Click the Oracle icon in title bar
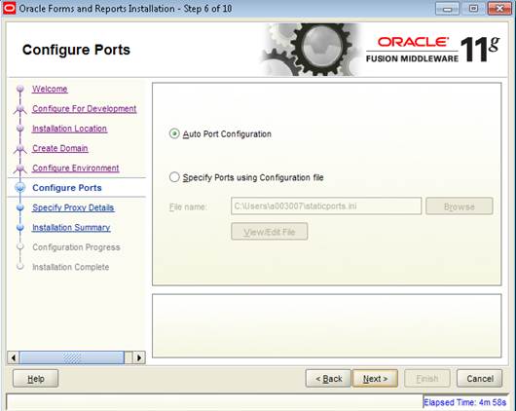Image resolution: width=516 pixels, height=411 pixels. (9, 8)
